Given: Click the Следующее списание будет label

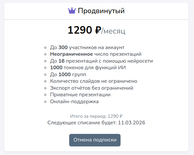Looking at the screenshot, I should tap(82, 123).
